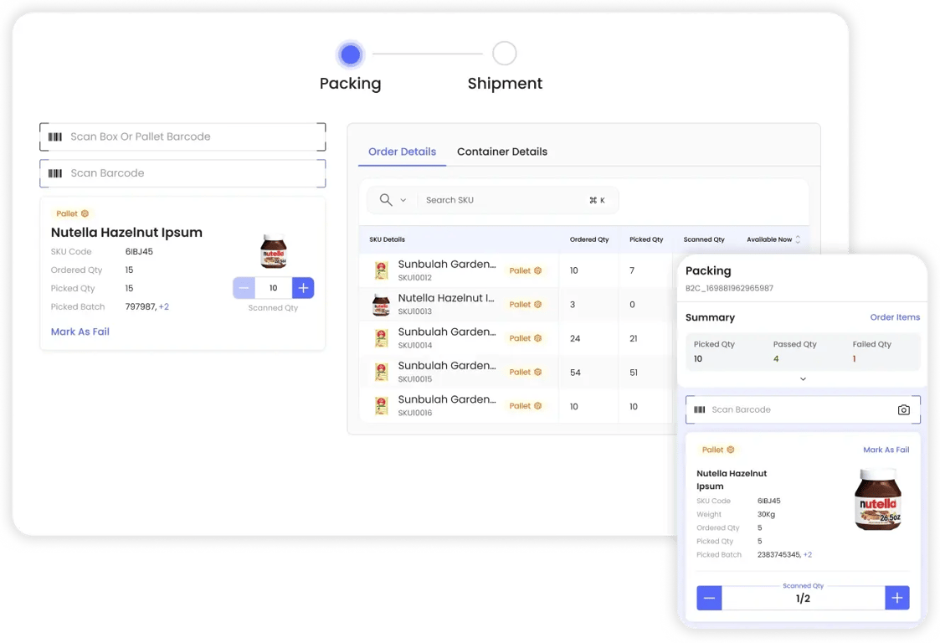Expand the Summary section chevron

click(x=803, y=379)
